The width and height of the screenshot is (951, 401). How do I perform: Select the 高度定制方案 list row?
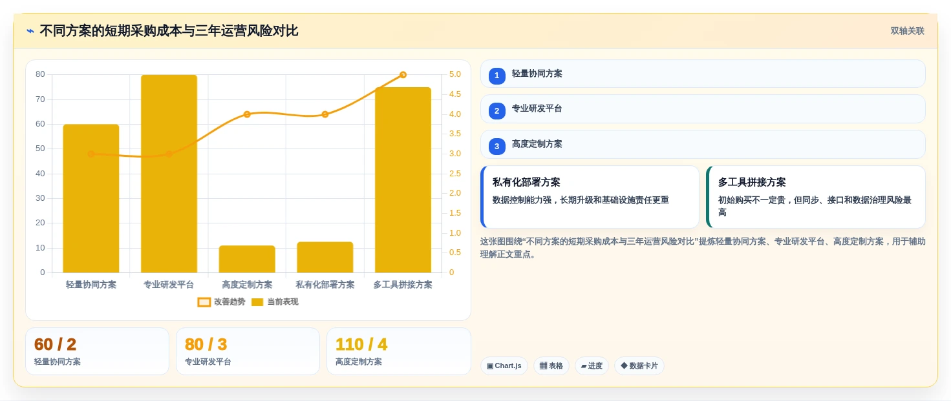703,144
